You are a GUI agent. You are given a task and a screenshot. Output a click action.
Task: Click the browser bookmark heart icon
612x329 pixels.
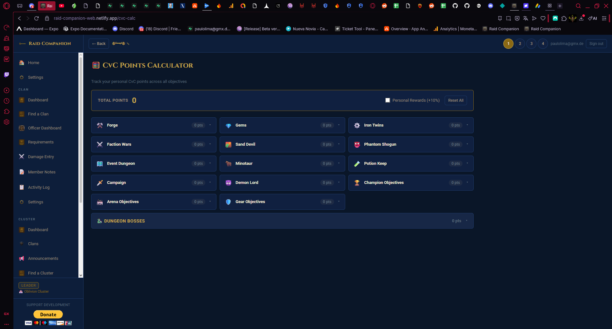[543, 18]
